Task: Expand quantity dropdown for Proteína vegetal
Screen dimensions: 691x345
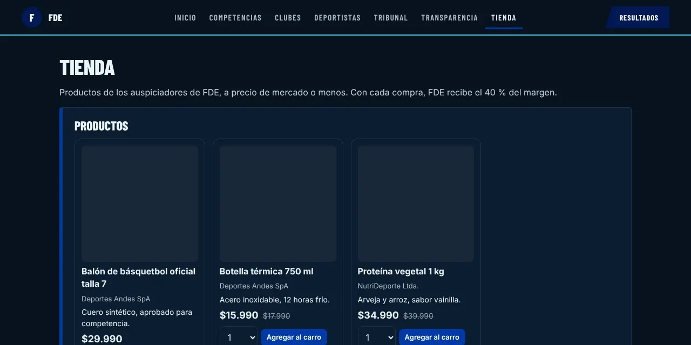Action: pos(377,337)
